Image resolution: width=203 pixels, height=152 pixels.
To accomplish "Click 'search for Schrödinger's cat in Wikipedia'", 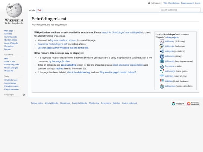I will coord(121,32).
